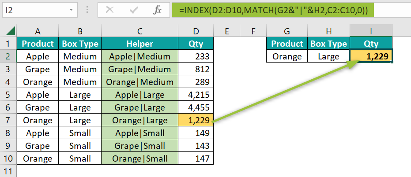Select the Orange|Medium helper cell

pyautogui.click(x=140, y=81)
